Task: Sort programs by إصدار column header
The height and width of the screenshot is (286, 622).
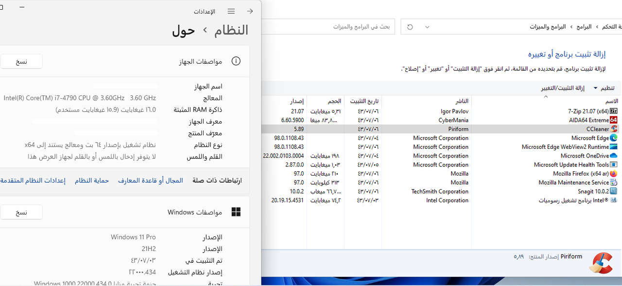Action: (x=297, y=101)
